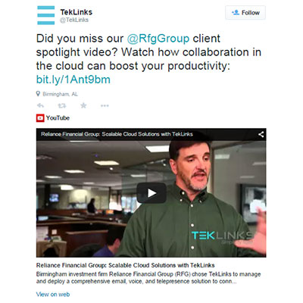Screen dimensions: 303x303
Task: Click the Birmingham, AL location text
Action: 60,94
